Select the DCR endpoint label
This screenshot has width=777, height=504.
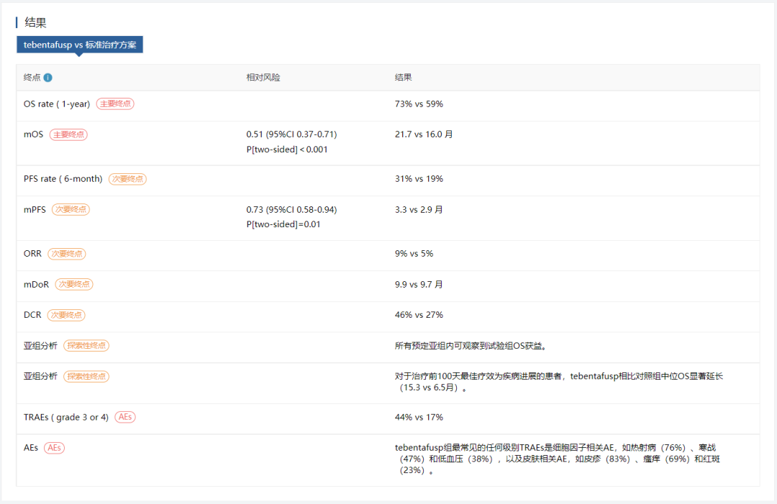[32, 315]
